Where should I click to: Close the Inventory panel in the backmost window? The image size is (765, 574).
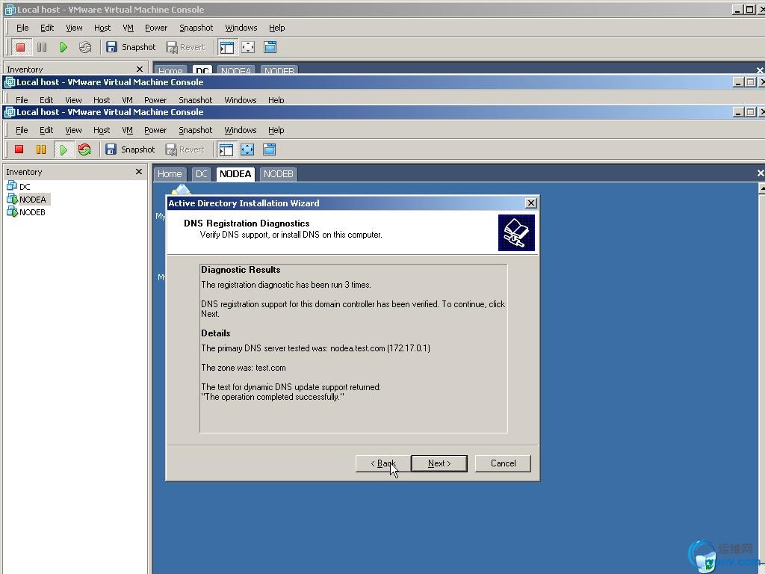140,69
